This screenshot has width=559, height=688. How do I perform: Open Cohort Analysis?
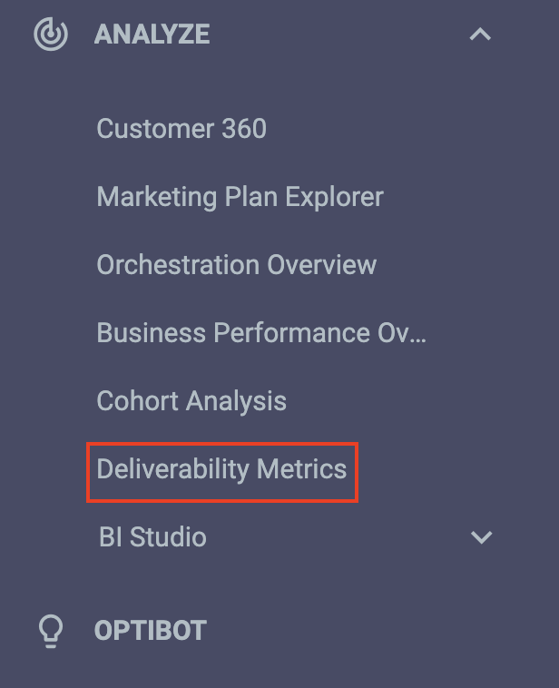tap(191, 401)
